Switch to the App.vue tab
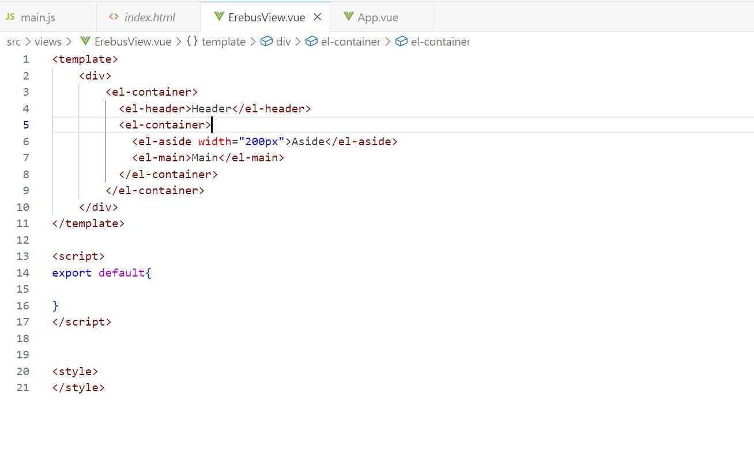The width and height of the screenshot is (754, 450). tap(382, 17)
